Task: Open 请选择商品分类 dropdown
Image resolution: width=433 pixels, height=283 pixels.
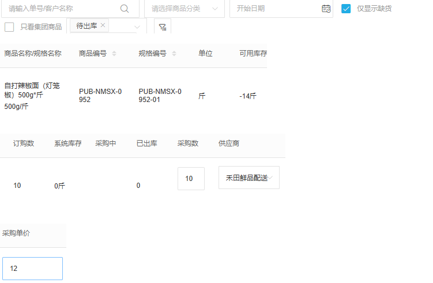Action: (185, 9)
